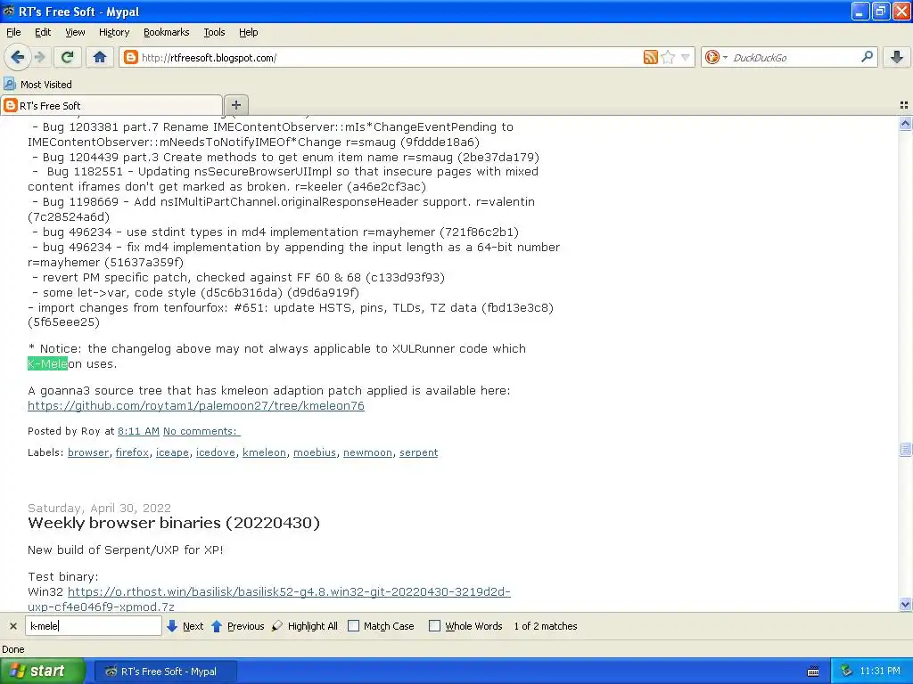Click the DuckDuckGo search box
Viewport: 913px width, 684px height.
tap(793, 58)
